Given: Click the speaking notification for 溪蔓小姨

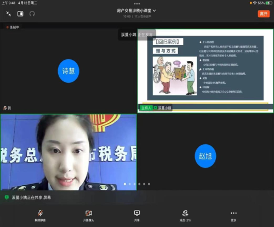Looking at the screenshot, I should coord(137,35).
